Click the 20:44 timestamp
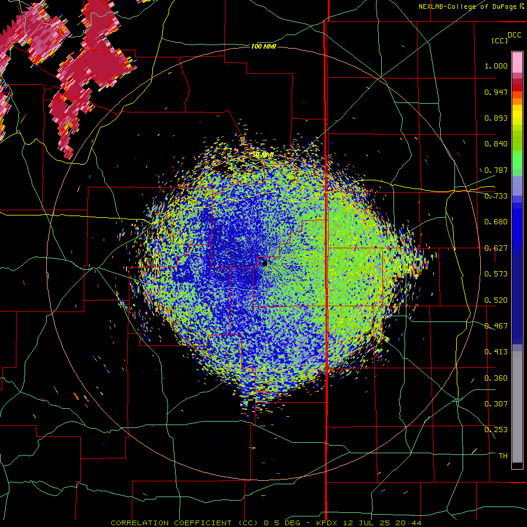This screenshot has width=527, height=527. point(409,523)
